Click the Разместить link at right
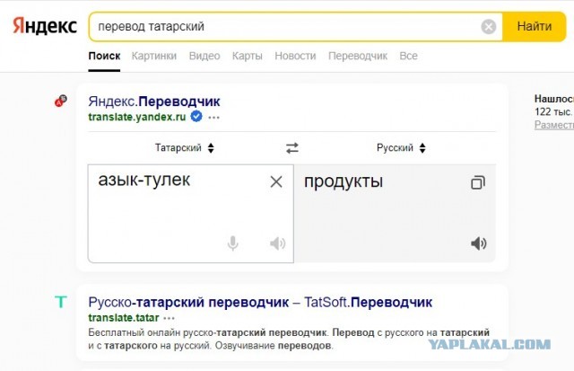This screenshot has height=371, width=574. 554,125
